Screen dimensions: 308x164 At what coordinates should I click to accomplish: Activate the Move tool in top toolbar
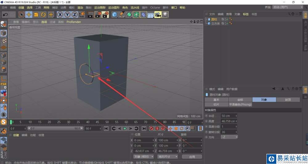pyautogui.click(x=29, y=15)
